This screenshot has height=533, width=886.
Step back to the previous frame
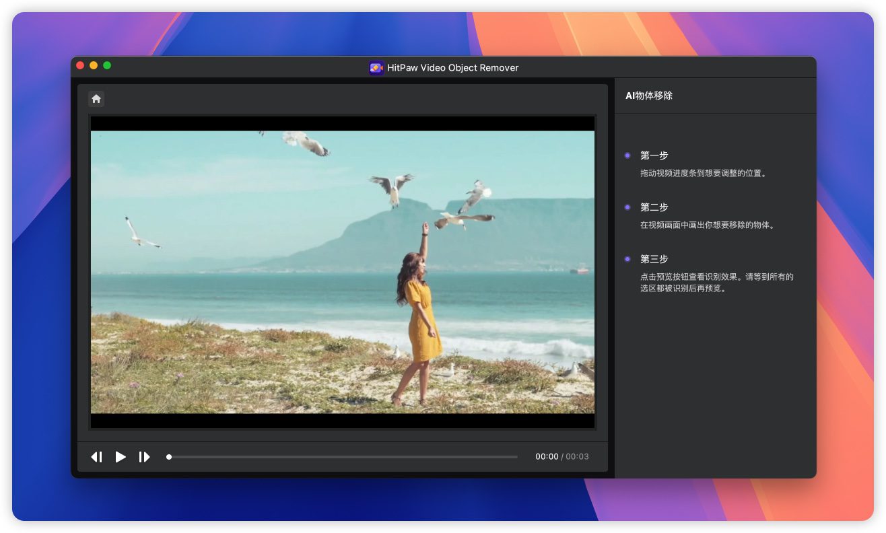96,457
